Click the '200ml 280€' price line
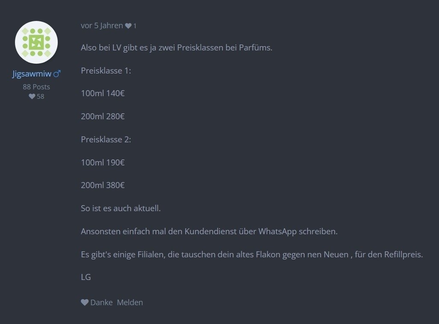The image size is (439, 324). 103,116
